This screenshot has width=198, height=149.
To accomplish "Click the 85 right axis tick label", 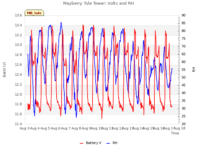I will pyautogui.click(x=183, y=23).
